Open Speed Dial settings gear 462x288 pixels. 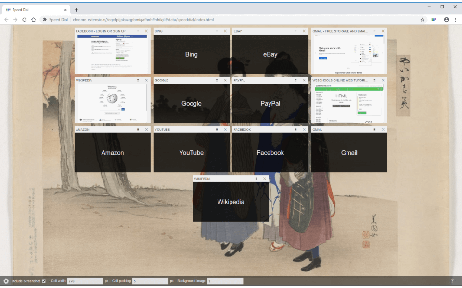point(6,281)
